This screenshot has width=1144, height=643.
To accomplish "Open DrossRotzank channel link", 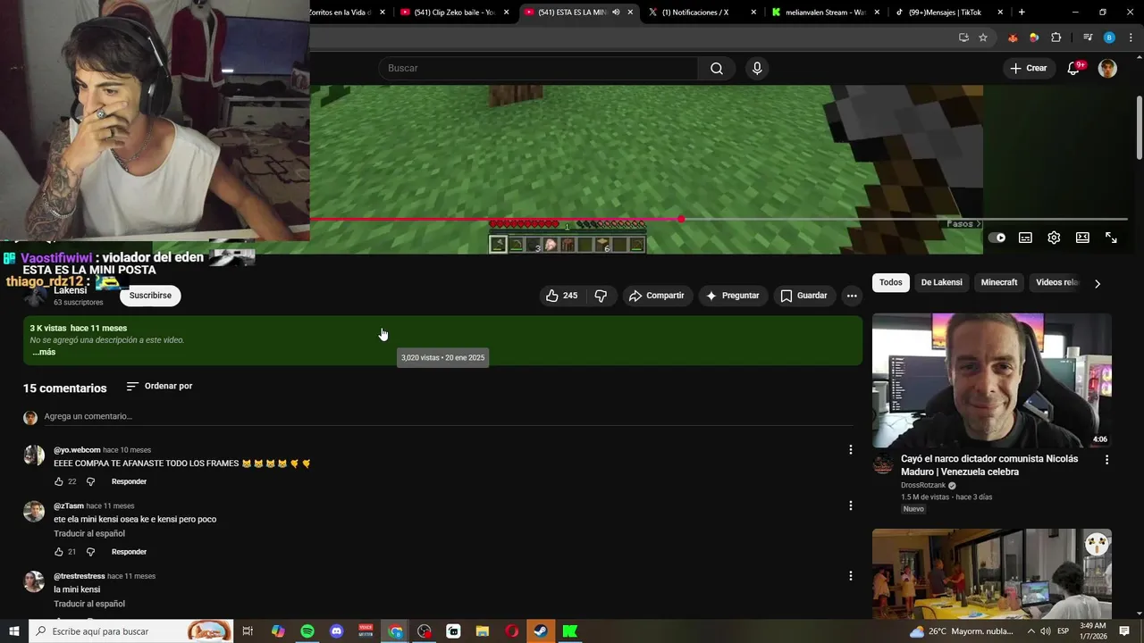I will 923,486.
